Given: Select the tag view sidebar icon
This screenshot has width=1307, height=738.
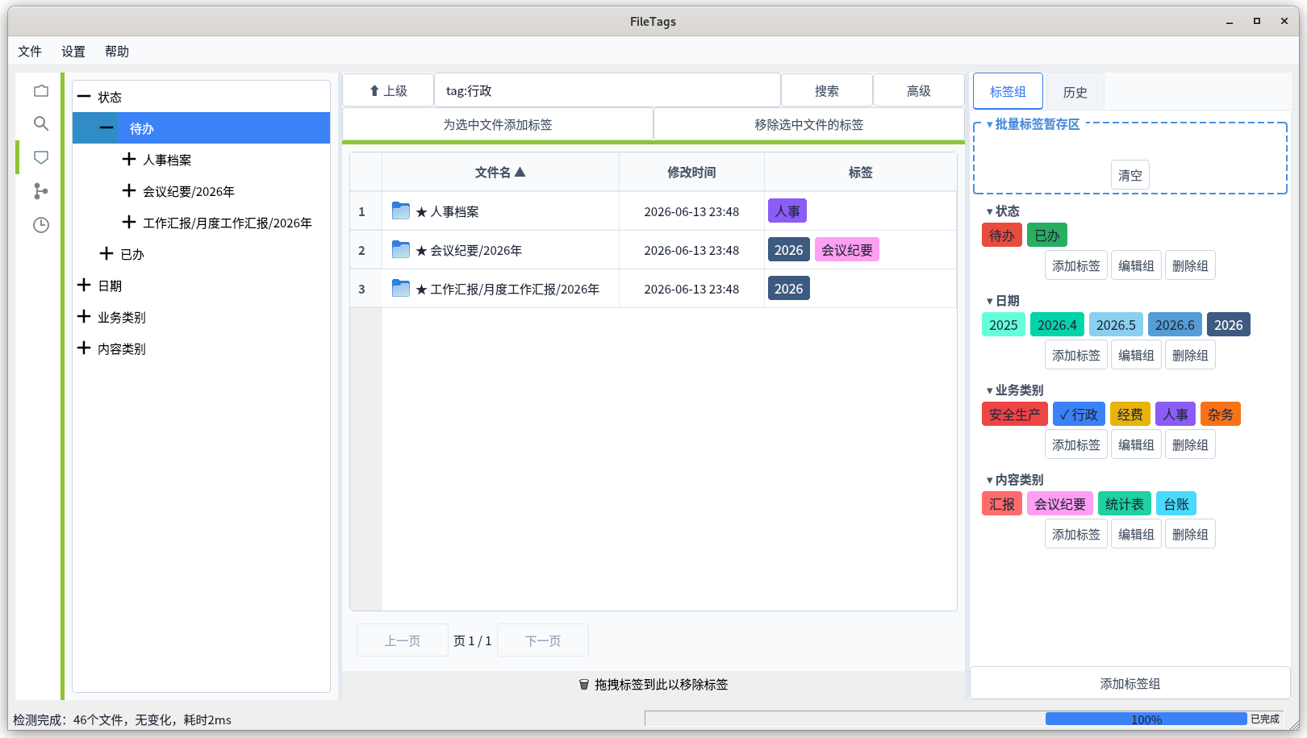Looking at the screenshot, I should pos(41,157).
